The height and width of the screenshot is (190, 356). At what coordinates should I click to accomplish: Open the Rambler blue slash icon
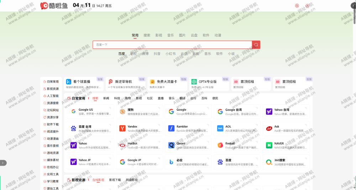pos(171,128)
